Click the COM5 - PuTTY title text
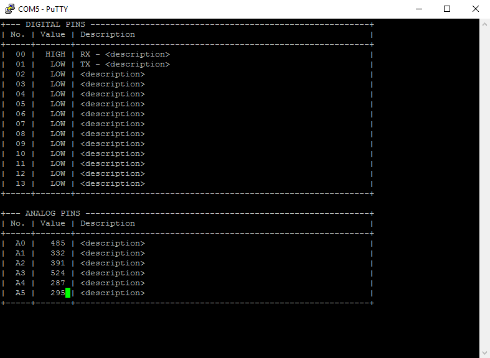Screen dimensions: 490x358 (x=43, y=9)
